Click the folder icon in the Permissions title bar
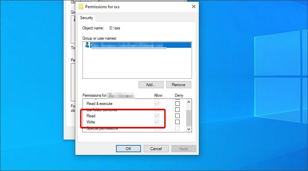Image resolution: width=308 pixels, height=171 pixels. tap(81, 7)
